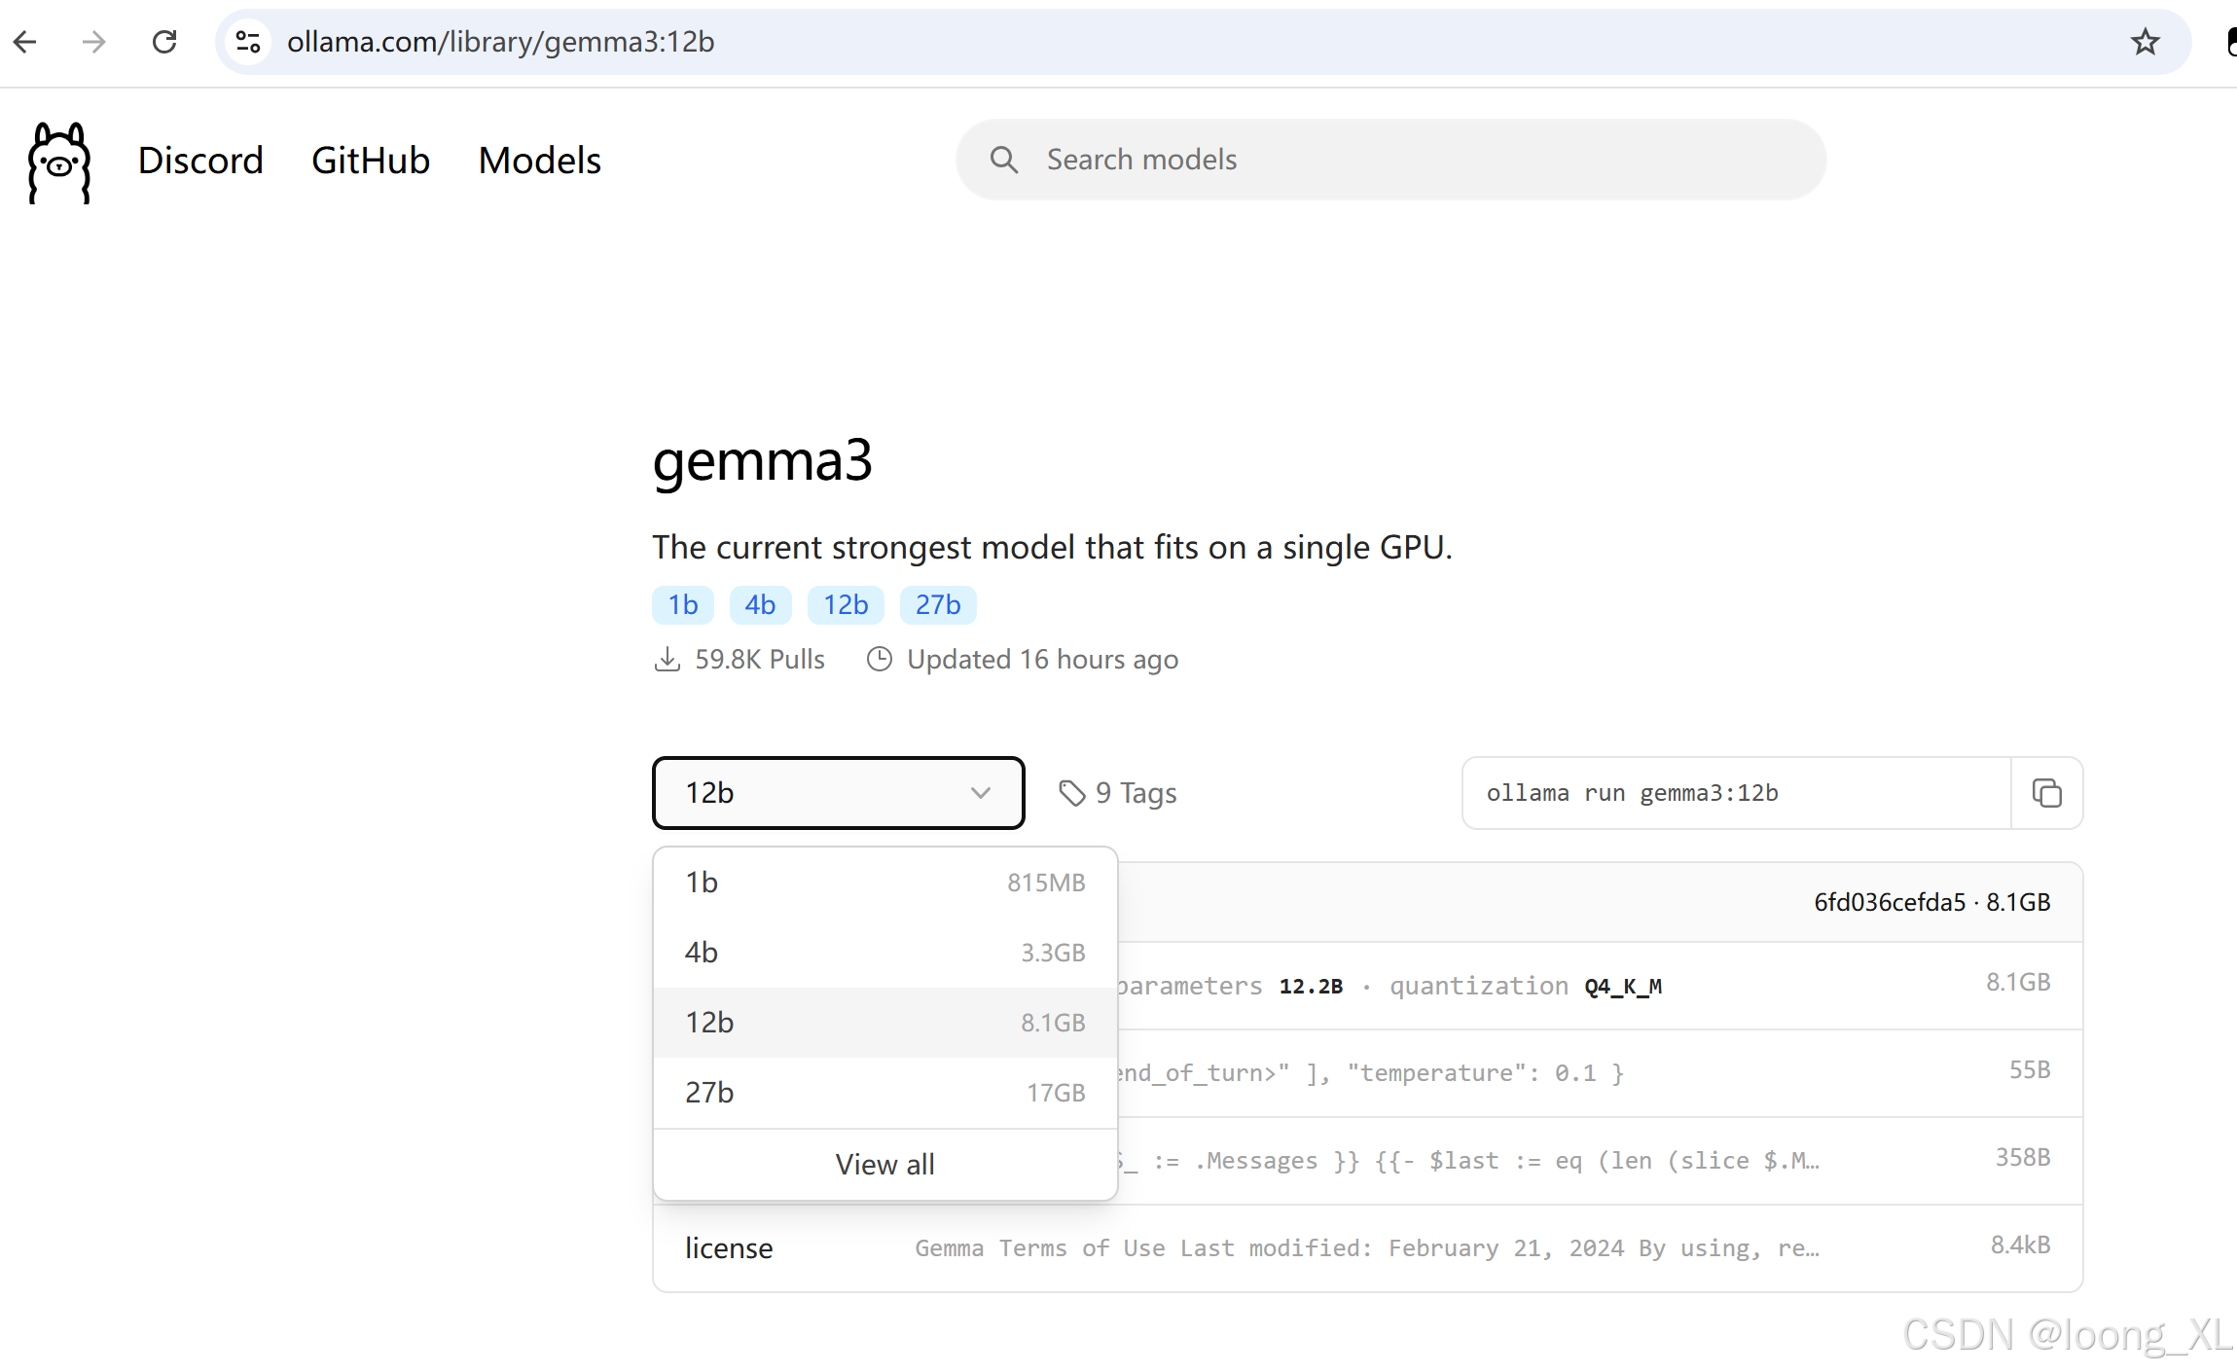Click the blue 1b tag badge
Screen dimensions: 2237x1372
click(x=682, y=605)
